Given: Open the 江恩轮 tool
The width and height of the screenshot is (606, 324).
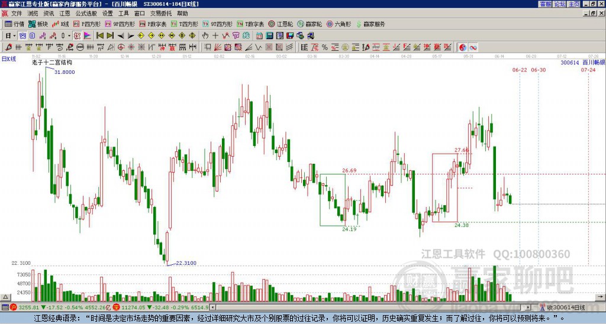Looking at the screenshot, I should pos(281,24).
